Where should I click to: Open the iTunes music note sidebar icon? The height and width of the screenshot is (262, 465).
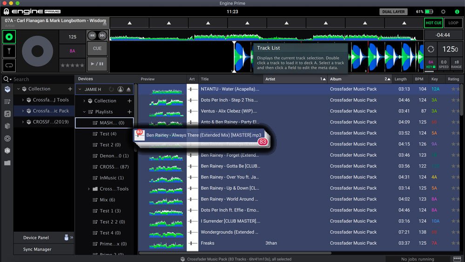point(7,114)
